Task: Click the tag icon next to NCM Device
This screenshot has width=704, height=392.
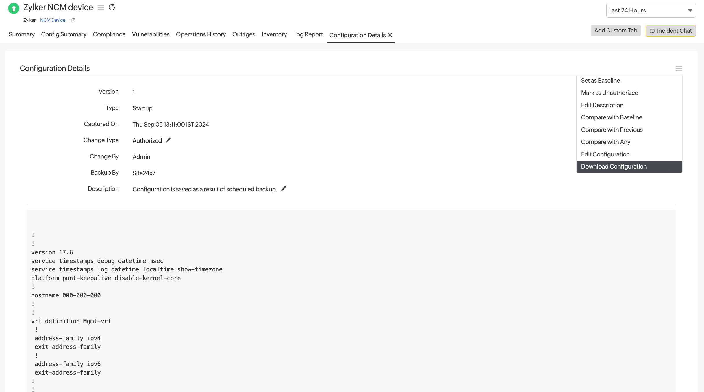Action: tap(73, 20)
